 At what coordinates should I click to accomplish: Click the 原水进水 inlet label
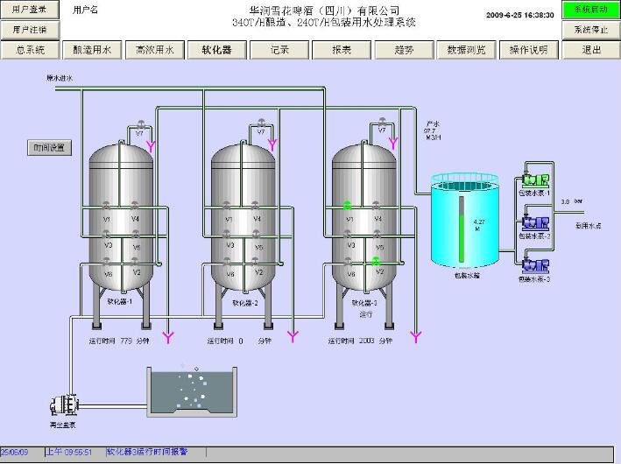(60, 79)
